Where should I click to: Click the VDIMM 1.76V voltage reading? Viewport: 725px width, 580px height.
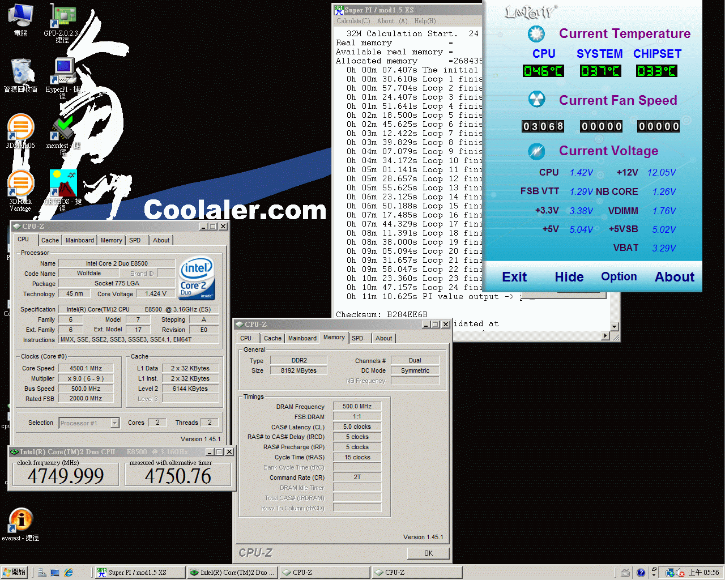(664, 211)
